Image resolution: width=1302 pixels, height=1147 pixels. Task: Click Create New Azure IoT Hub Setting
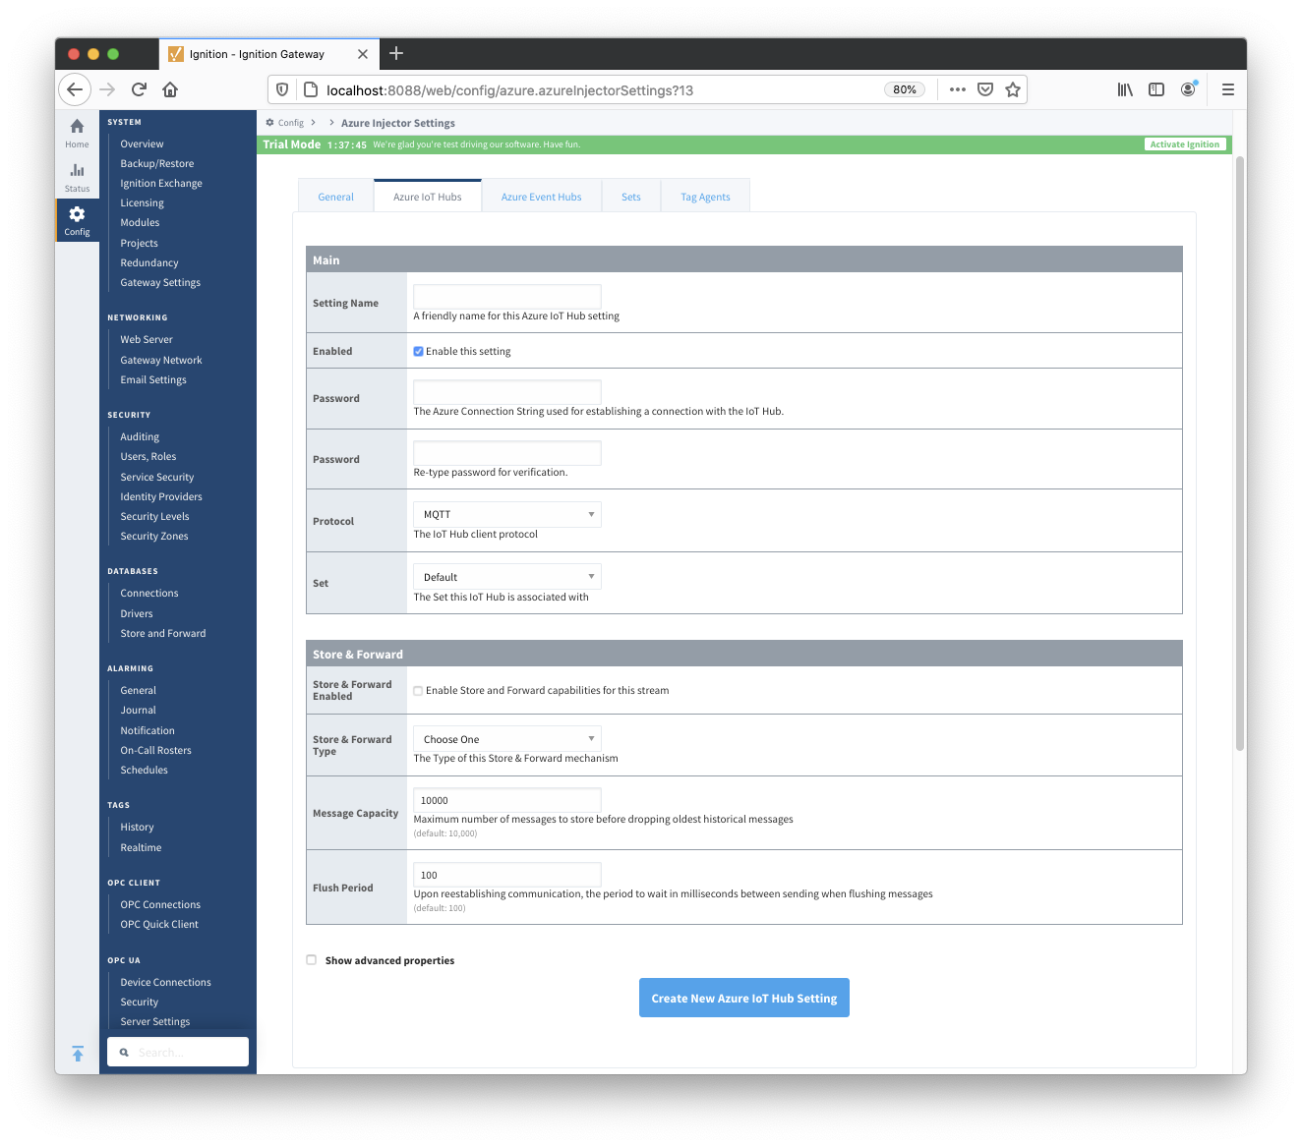(x=743, y=998)
